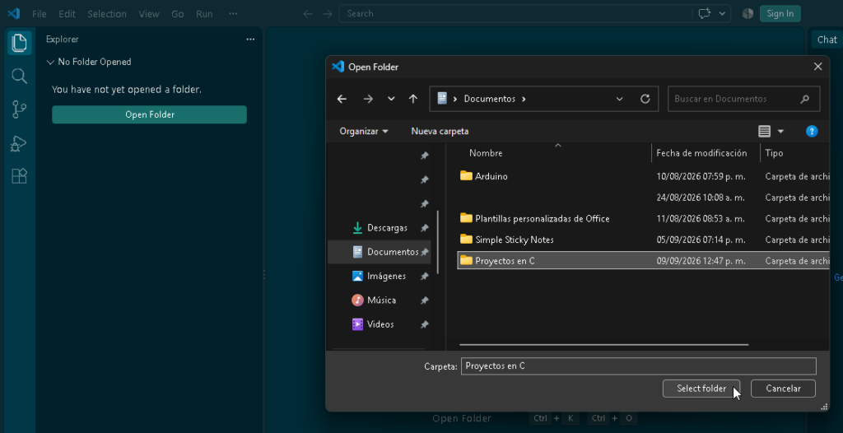
Task: Click the Sign In button
Action: pos(780,13)
